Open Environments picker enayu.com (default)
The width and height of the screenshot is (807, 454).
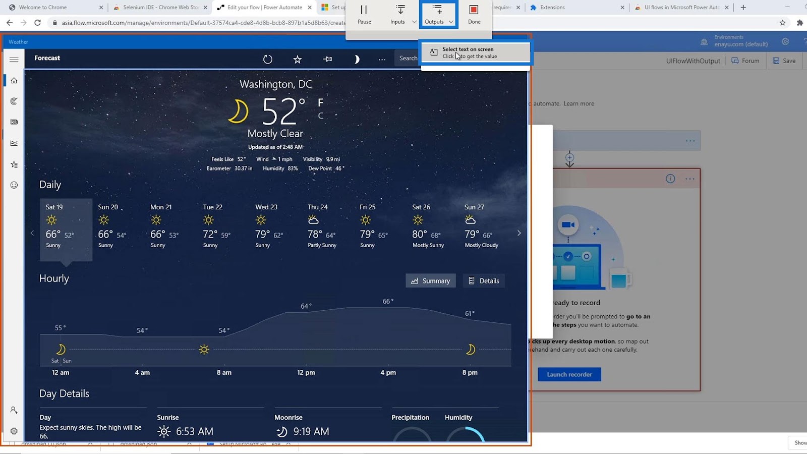point(734,41)
